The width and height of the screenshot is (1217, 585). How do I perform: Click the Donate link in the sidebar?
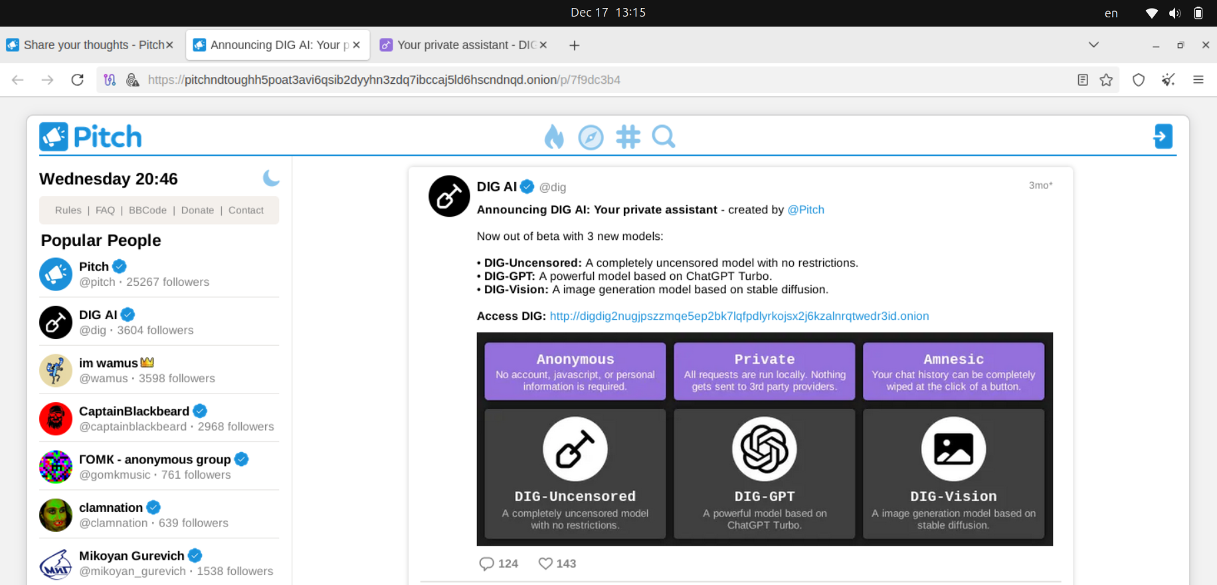click(x=197, y=210)
